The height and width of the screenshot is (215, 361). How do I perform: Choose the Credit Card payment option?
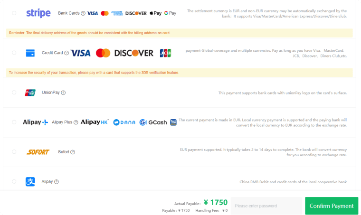14,53
